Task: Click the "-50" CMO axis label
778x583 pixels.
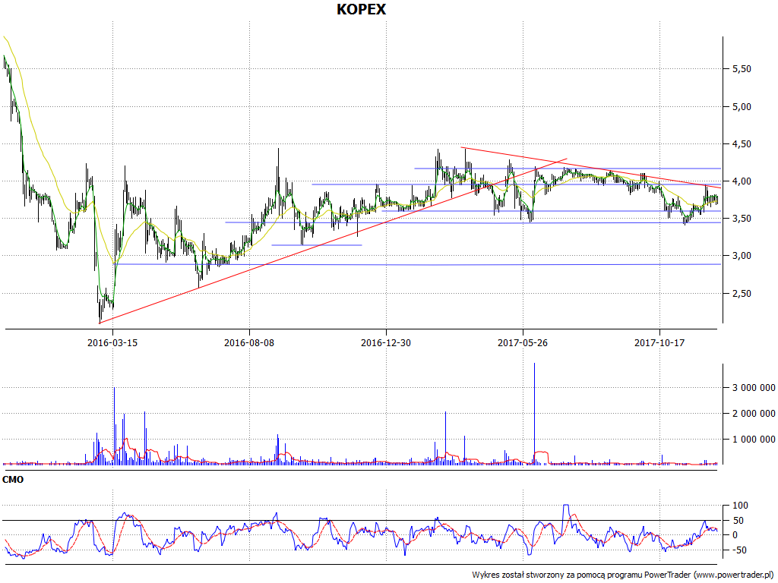Action: (x=738, y=550)
